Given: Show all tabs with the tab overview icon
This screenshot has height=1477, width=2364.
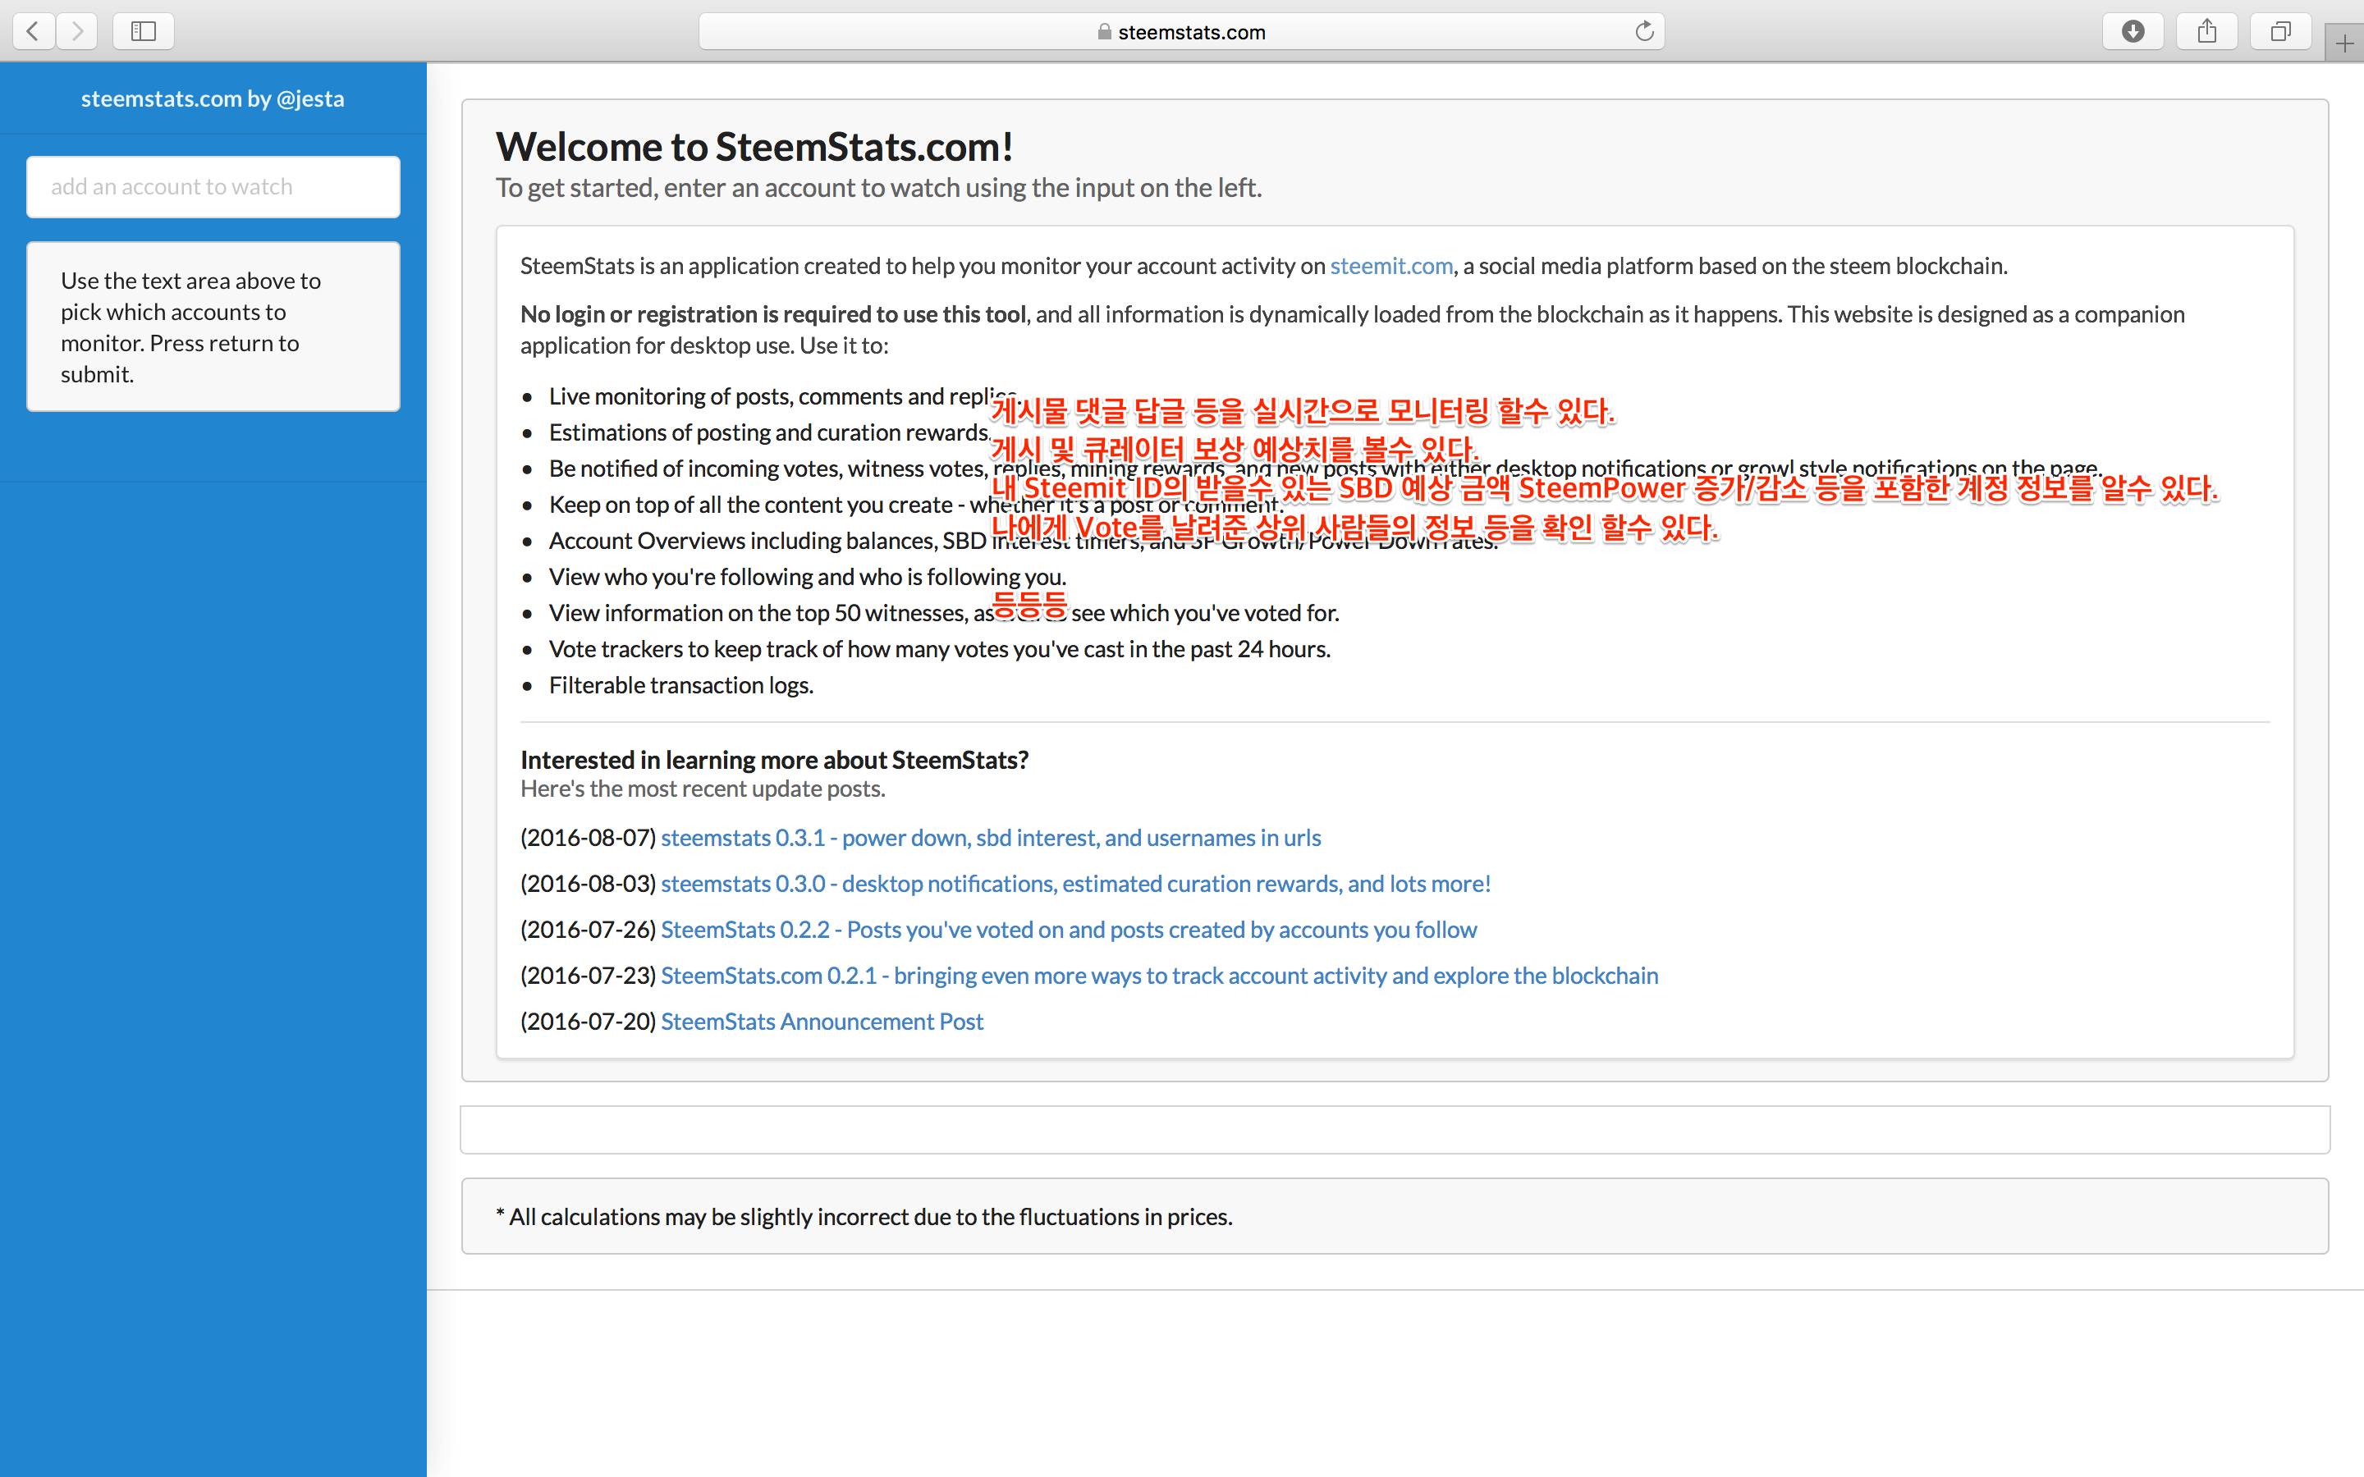Looking at the screenshot, I should pyautogui.click(x=2280, y=31).
